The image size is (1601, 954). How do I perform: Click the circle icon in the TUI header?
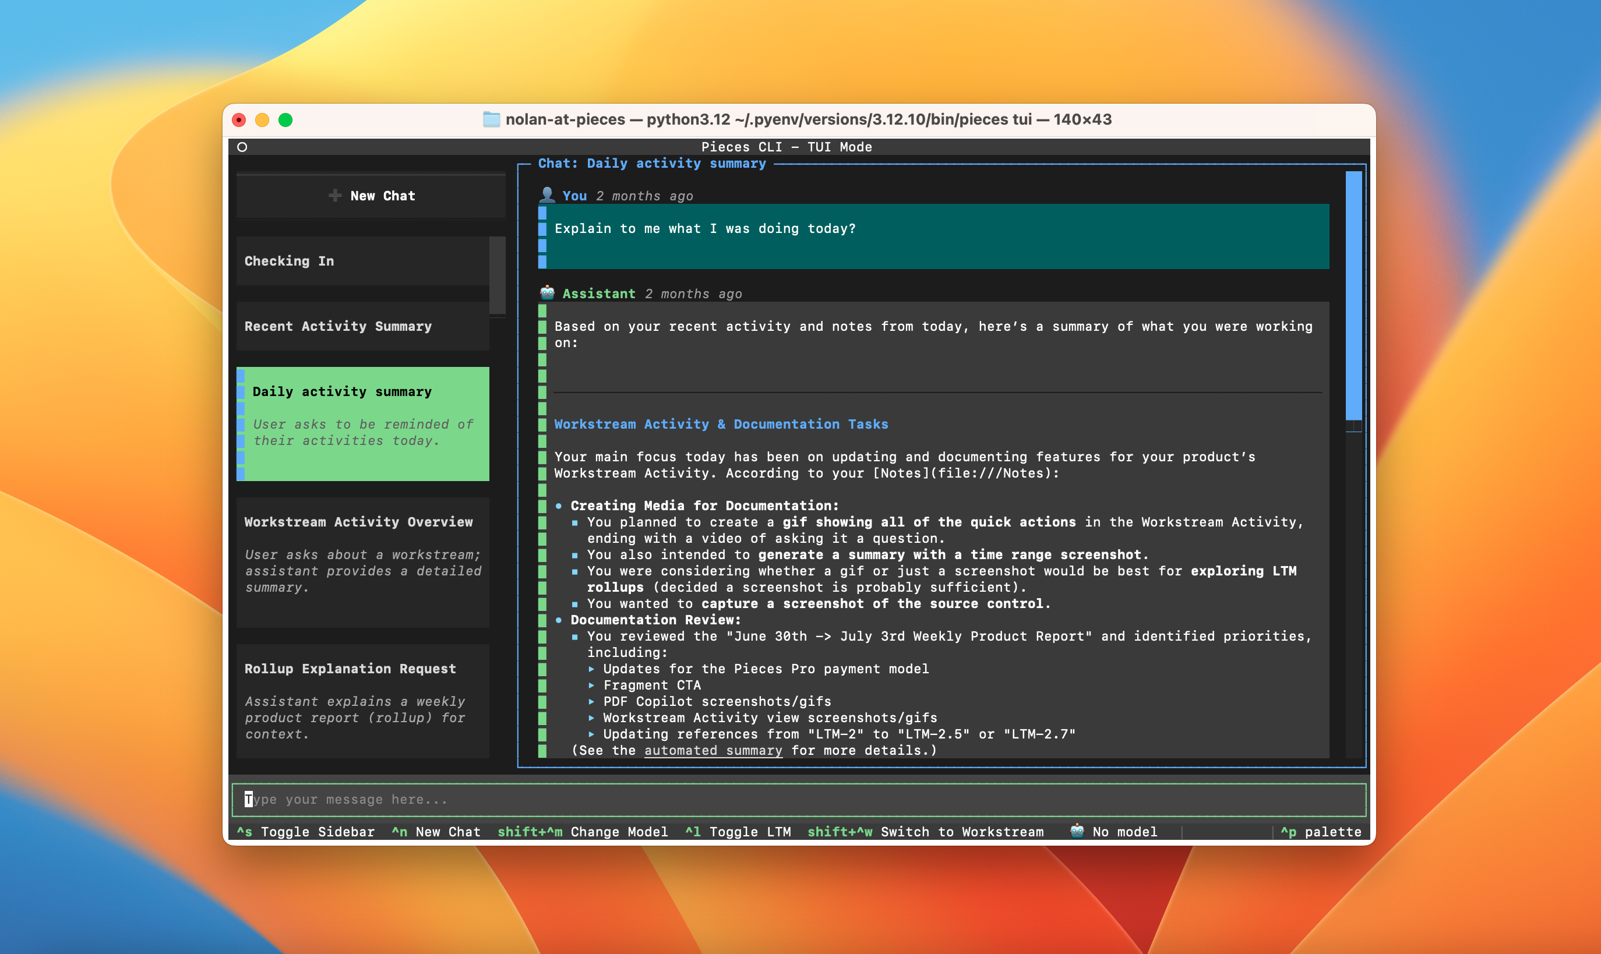[242, 147]
